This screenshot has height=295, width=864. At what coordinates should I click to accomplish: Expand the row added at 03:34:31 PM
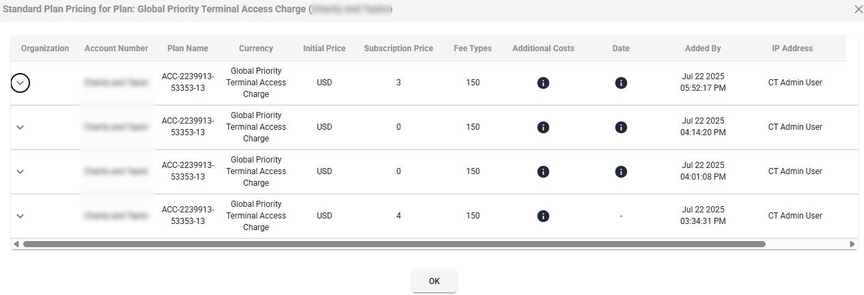point(20,216)
